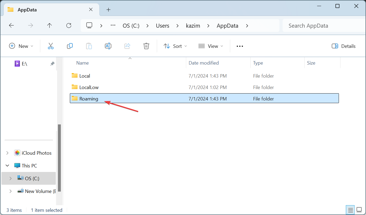Click the This PC monitor icon
Screen dimensions: 366x215
17,166
